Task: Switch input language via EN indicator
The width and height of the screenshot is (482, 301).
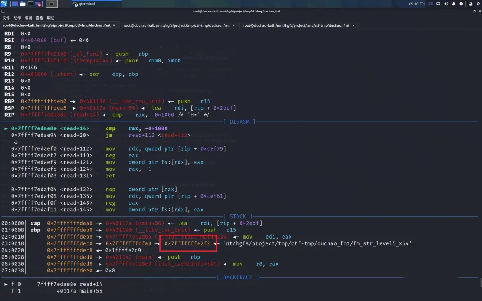Action: pyautogui.click(x=431, y=4)
